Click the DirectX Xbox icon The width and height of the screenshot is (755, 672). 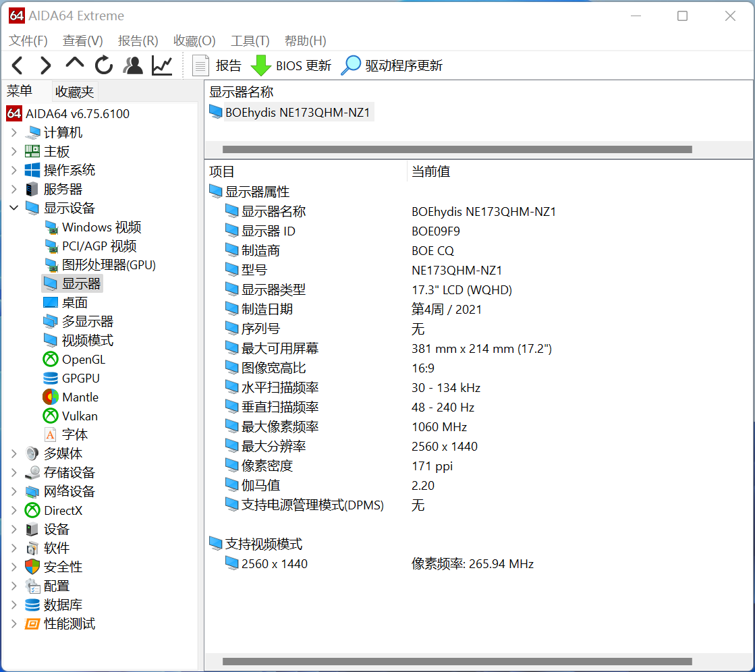[32, 510]
